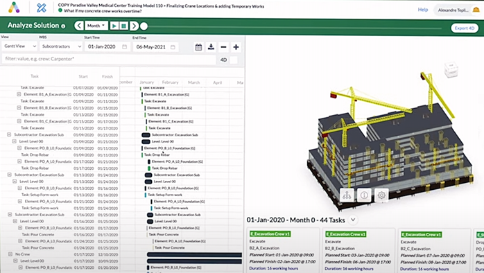Open the Gantt View dropdown
Viewport: 484px width, 273px height.
(19, 46)
